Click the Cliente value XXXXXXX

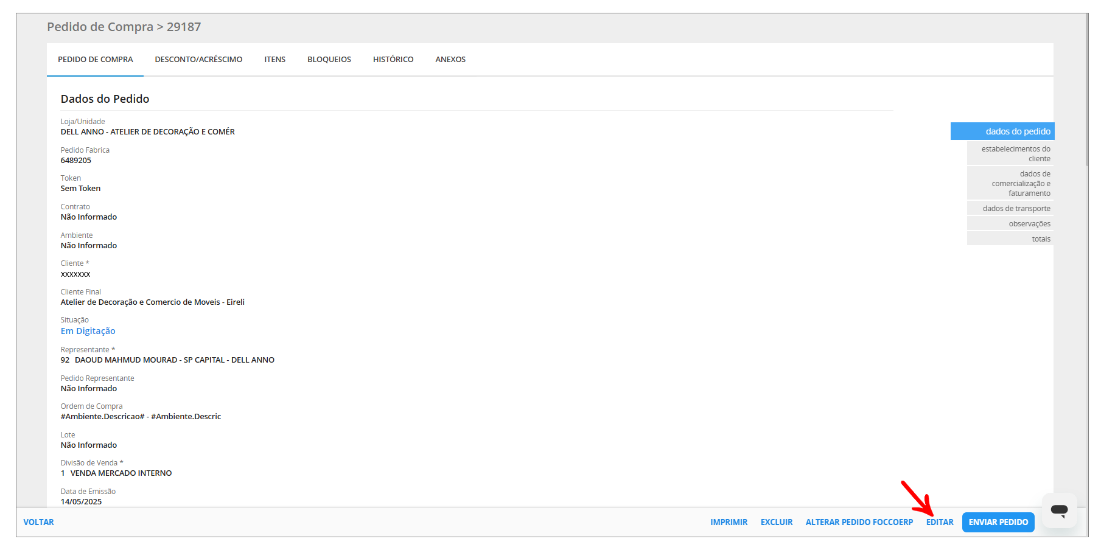click(x=75, y=274)
